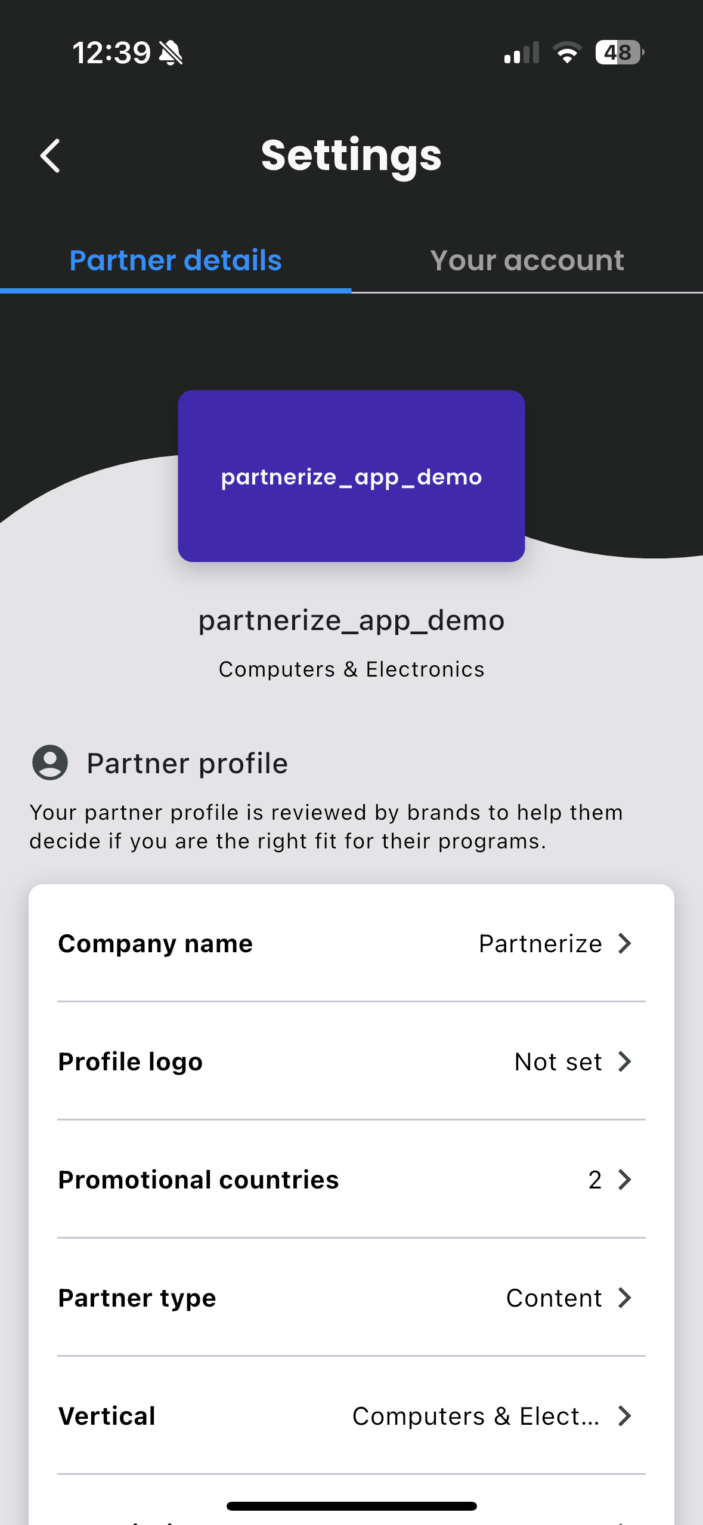Screen dimensions: 703x1525
Task: Open Profile logo chevron arrow
Action: click(x=624, y=1061)
